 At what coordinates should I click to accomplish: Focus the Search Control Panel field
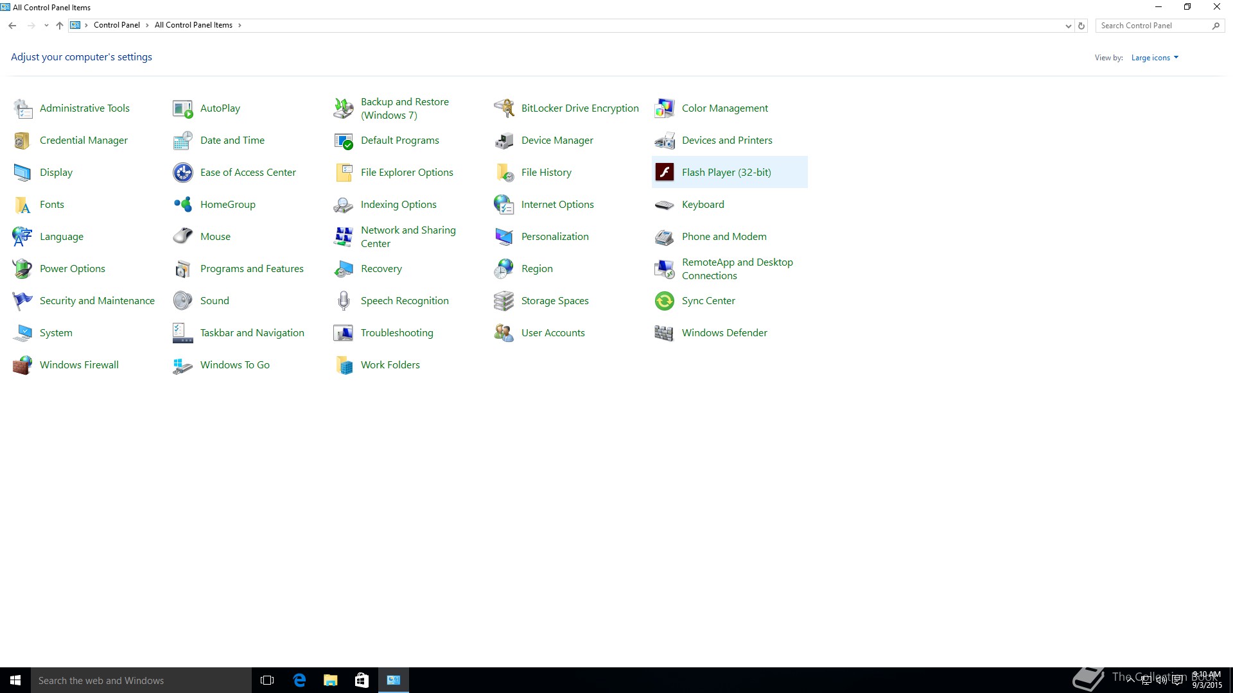(x=1159, y=26)
